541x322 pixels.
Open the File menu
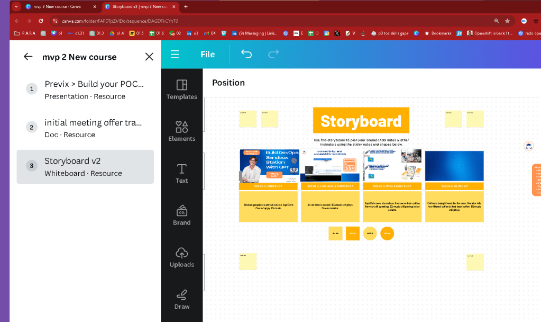tap(208, 54)
